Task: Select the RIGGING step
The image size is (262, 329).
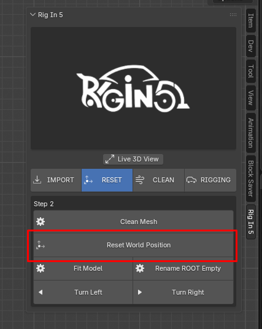Action: pos(210,180)
